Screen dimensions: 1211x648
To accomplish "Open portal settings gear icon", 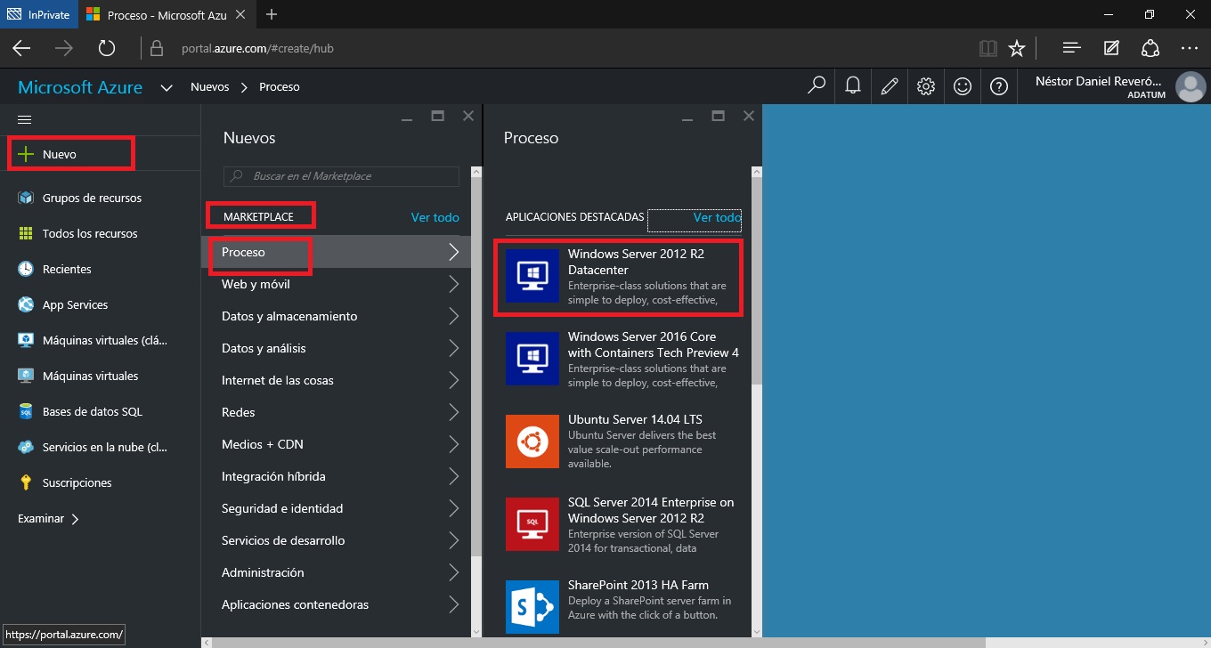I will [x=926, y=86].
